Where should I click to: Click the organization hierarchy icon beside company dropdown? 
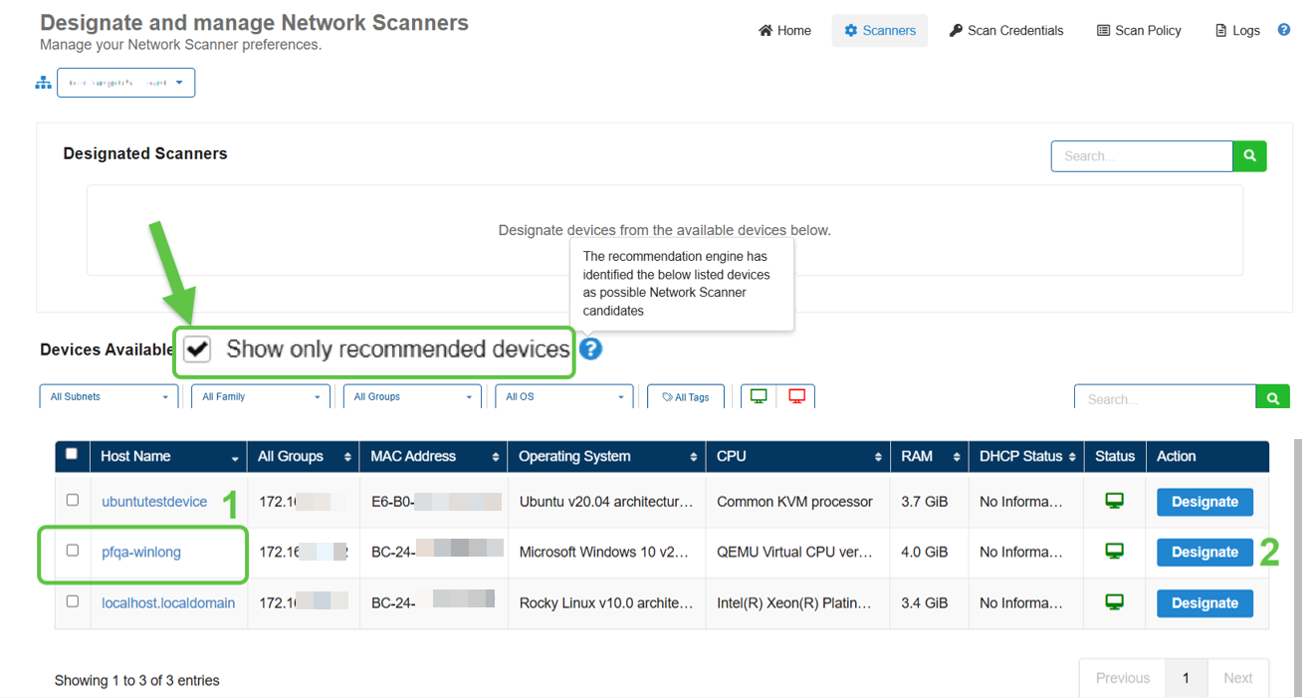[x=43, y=83]
